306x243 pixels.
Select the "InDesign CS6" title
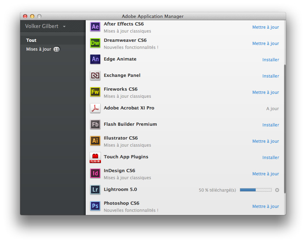click(x=119, y=171)
